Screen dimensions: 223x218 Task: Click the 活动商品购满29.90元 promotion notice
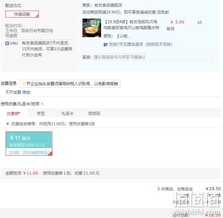pos(126,12)
